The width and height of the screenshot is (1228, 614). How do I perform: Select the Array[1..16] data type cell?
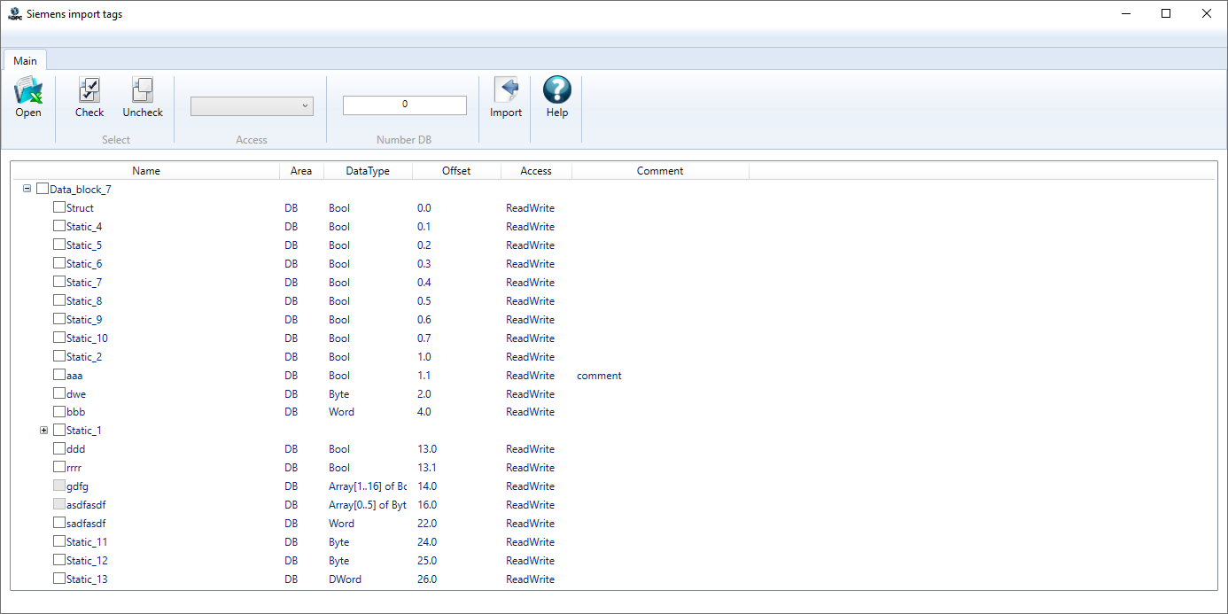(x=368, y=486)
